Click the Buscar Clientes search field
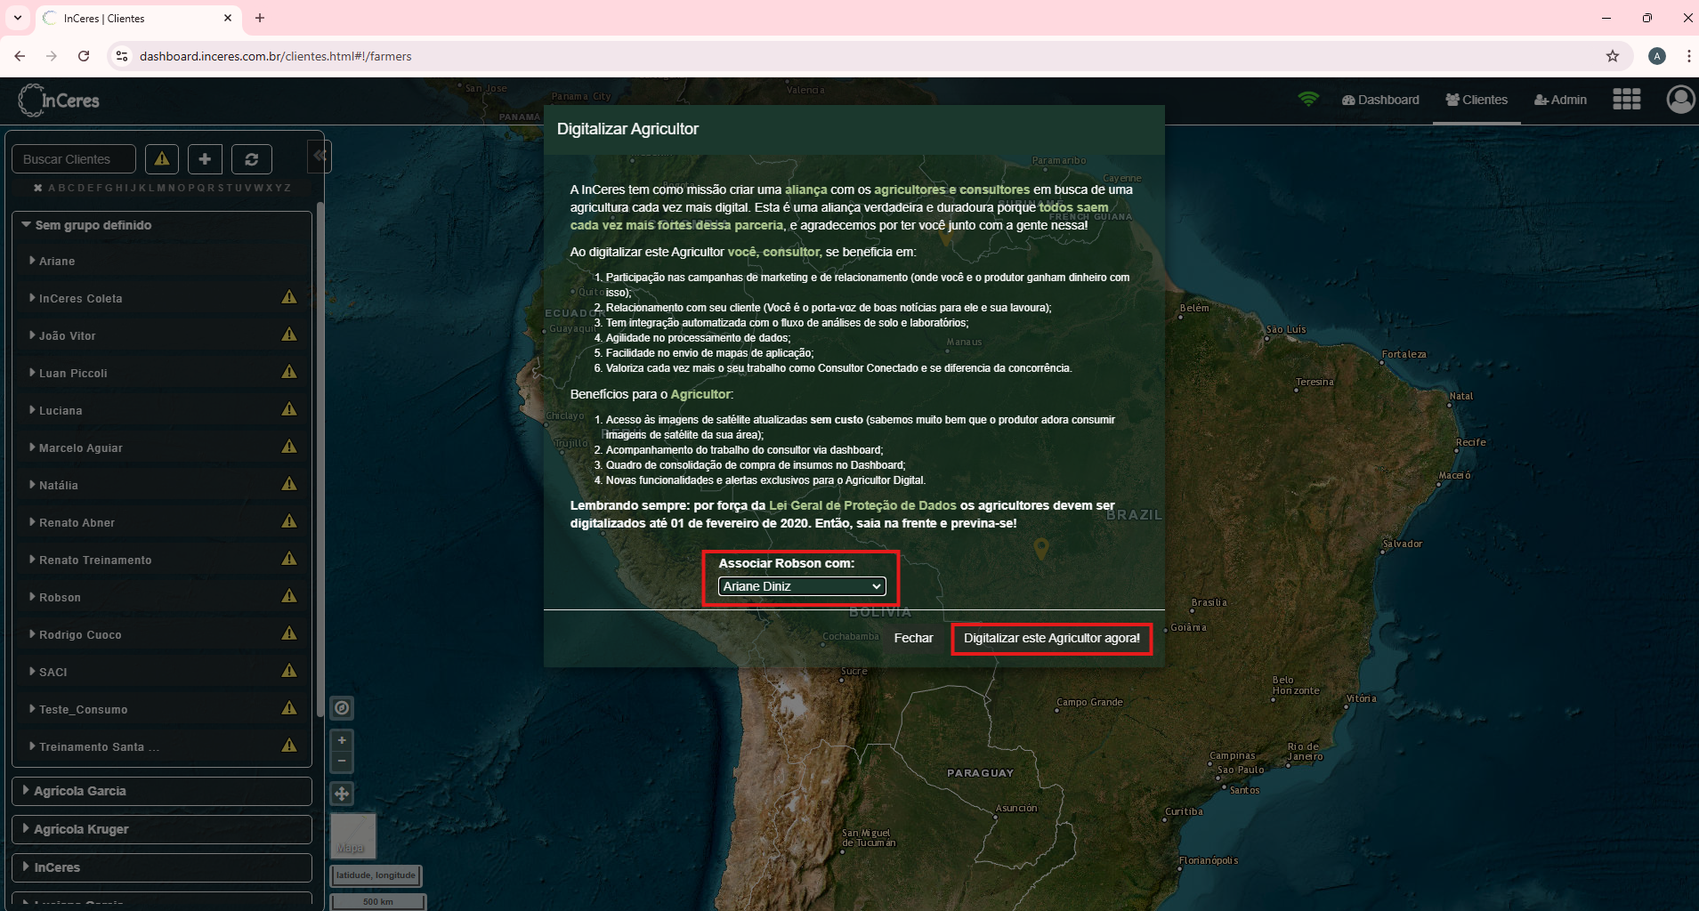The width and height of the screenshot is (1699, 911). coord(74,159)
